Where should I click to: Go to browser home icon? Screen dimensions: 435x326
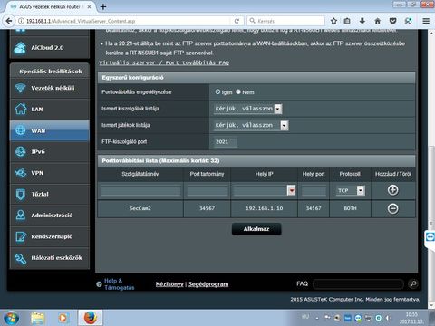[378, 21]
